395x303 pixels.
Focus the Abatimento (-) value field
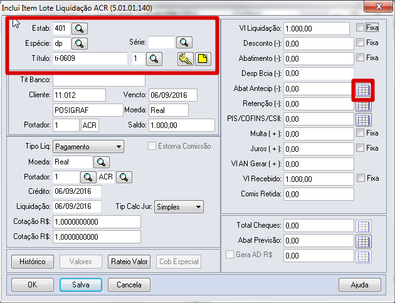pyautogui.click(x=319, y=59)
